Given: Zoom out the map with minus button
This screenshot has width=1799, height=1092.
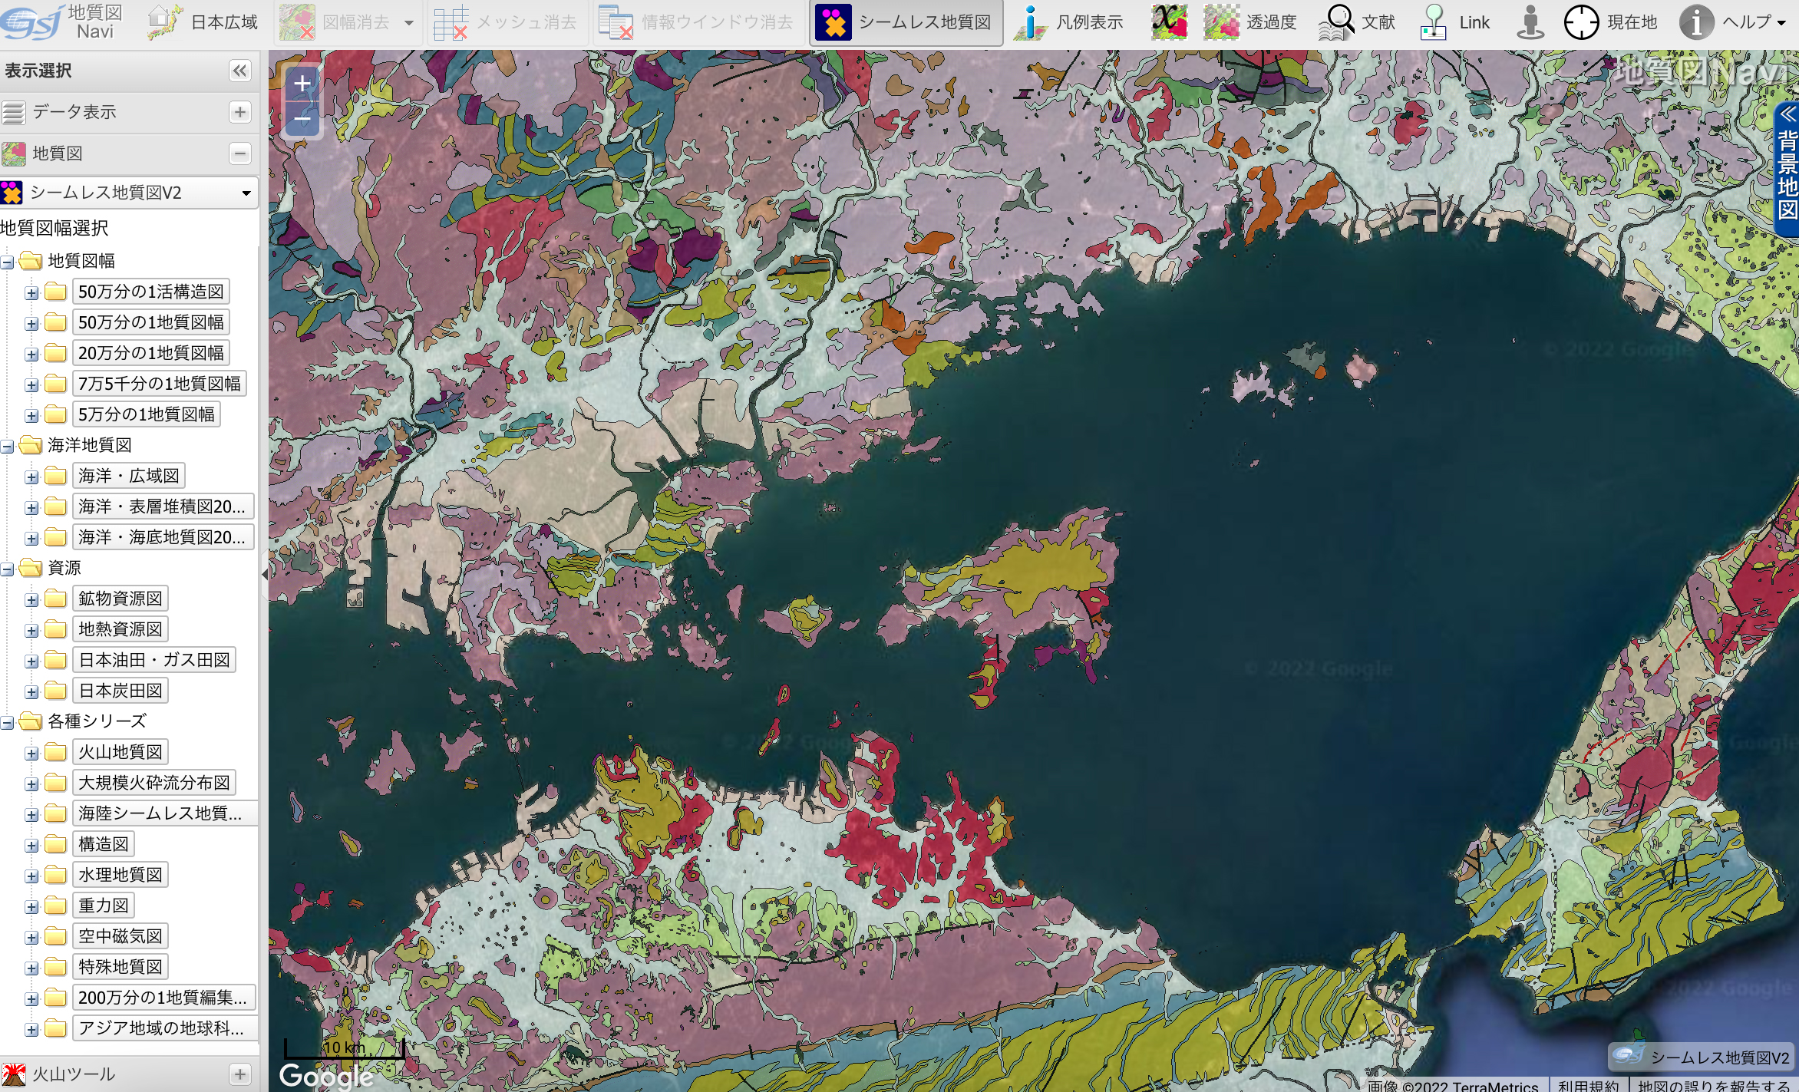Looking at the screenshot, I should (x=302, y=119).
